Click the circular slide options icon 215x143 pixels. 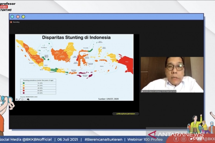(22, 99)
